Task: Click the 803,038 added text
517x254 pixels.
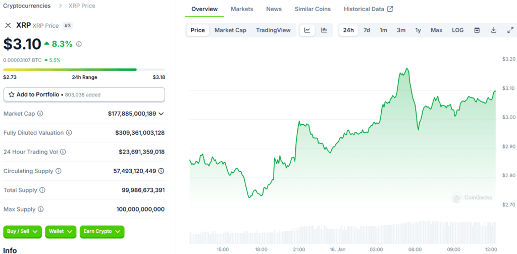Action: click(83, 94)
